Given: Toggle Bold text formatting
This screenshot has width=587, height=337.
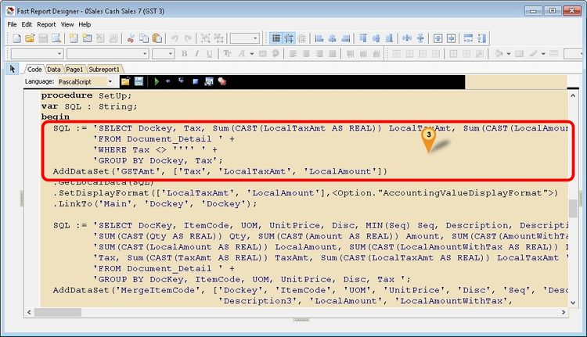Looking at the screenshot, I should click(x=185, y=54).
